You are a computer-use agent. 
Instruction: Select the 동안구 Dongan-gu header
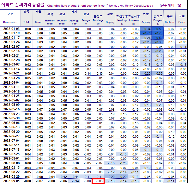tap(158, 18)
